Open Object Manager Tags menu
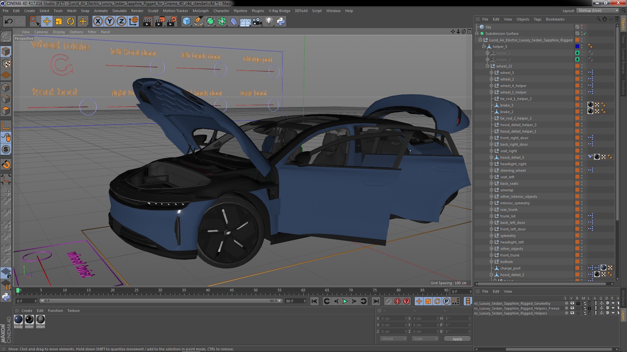The width and height of the screenshot is (627, 352). [x=537, y=19]
